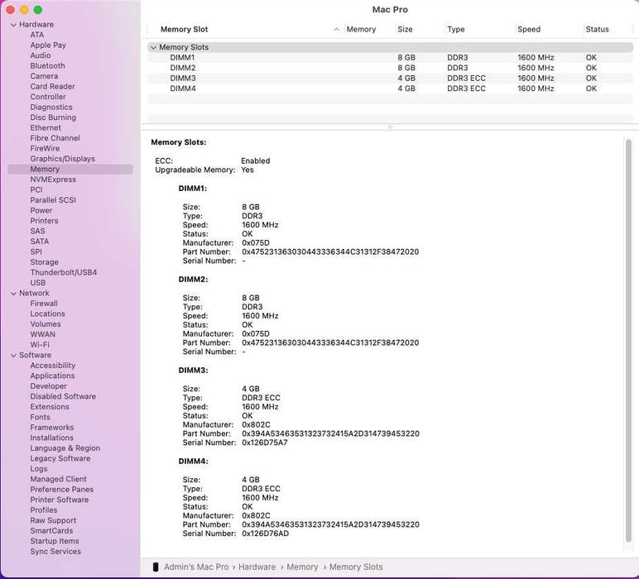Screen dimensions: 639x579
Task: Select Bluetooth in the sidebar
Action: tap(47, 65)
